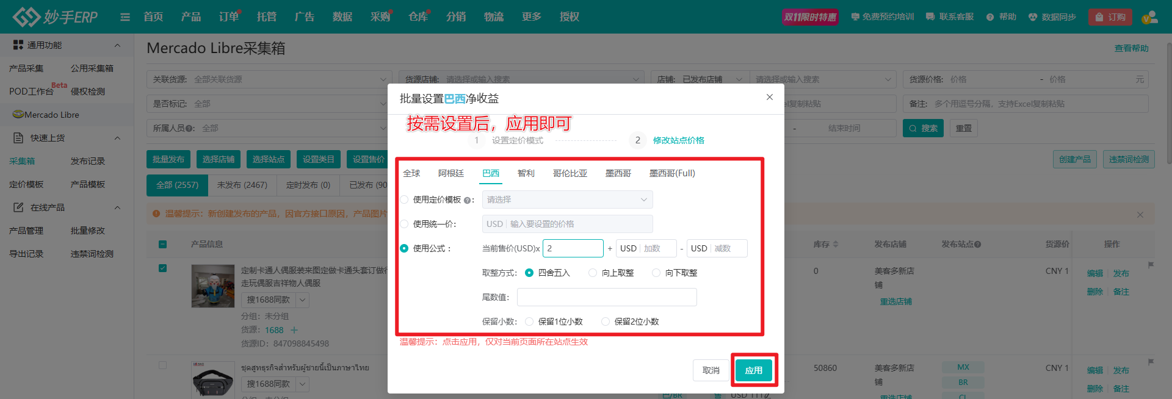1172x399 pixels.
Task: Toggle the select-all checkbox in table header
Action: 162,244
